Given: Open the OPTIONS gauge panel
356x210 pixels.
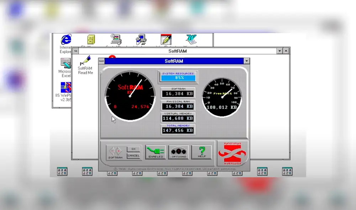Looking at the screenshot, I should [x=179, y=151].
